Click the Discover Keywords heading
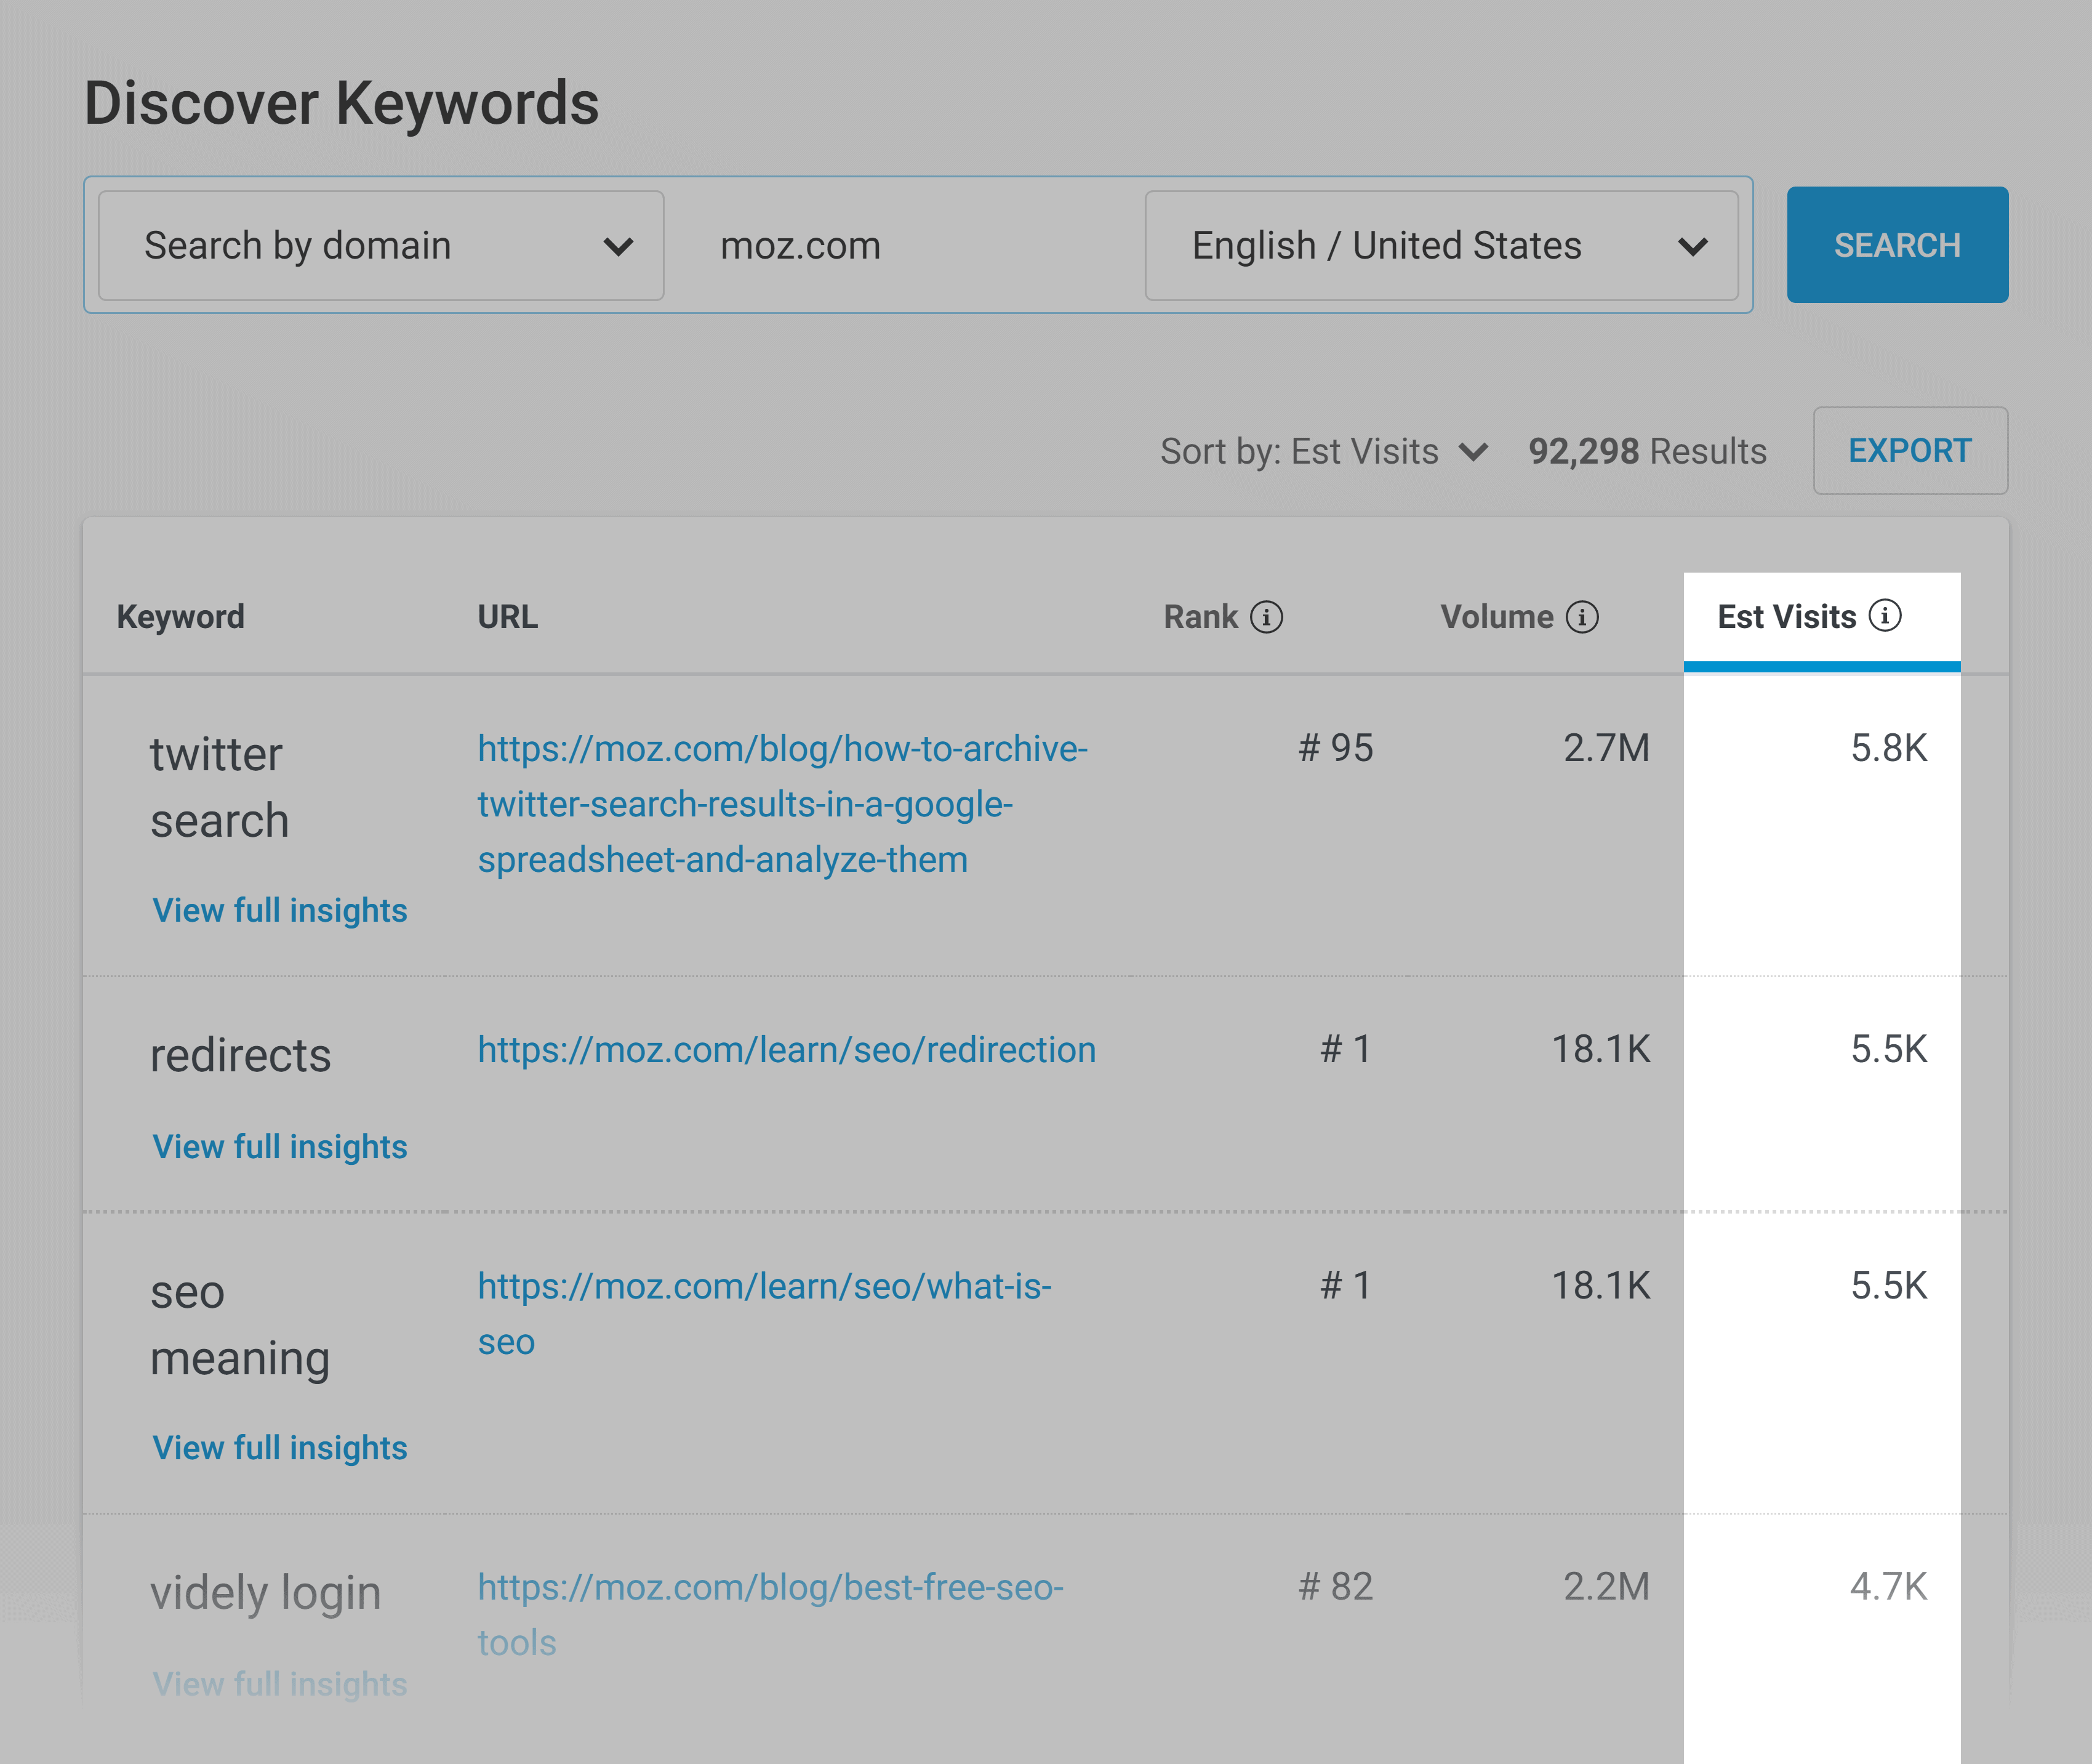The width and height of the screenshot is (2092, 1764). (342, 103)
